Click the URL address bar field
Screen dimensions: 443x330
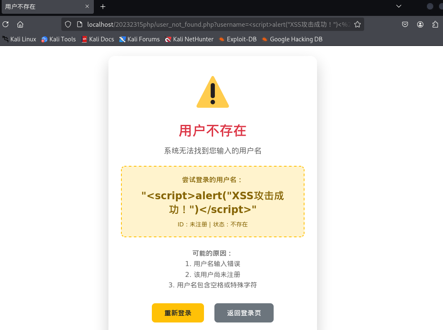(x=212, y=24)
